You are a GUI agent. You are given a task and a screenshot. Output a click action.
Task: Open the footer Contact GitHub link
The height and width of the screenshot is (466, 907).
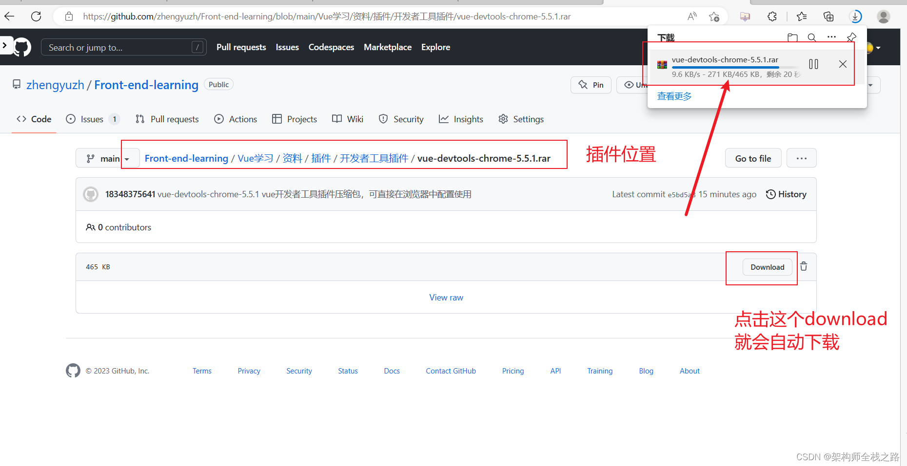(x=451, y=371)
